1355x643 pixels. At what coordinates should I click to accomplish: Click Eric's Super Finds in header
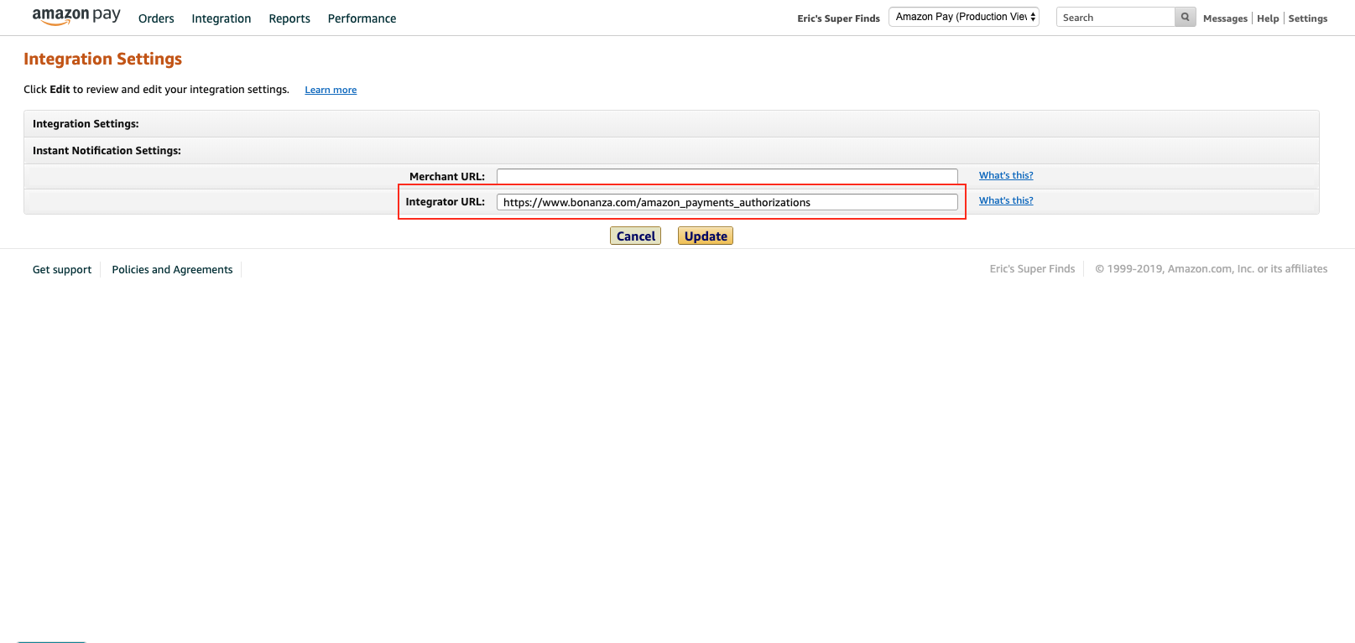tap(838, 18)
